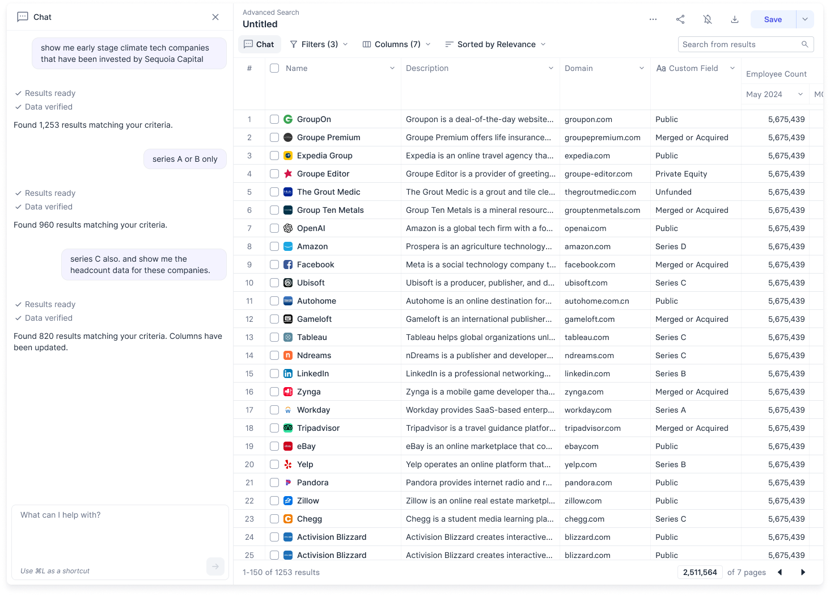The width and height of the screenshot is (830, 596).
Task: Expand the Domain column menu
Action: [x=641, y=68]
